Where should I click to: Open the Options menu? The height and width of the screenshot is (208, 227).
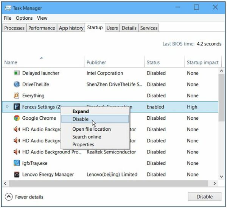24,18
